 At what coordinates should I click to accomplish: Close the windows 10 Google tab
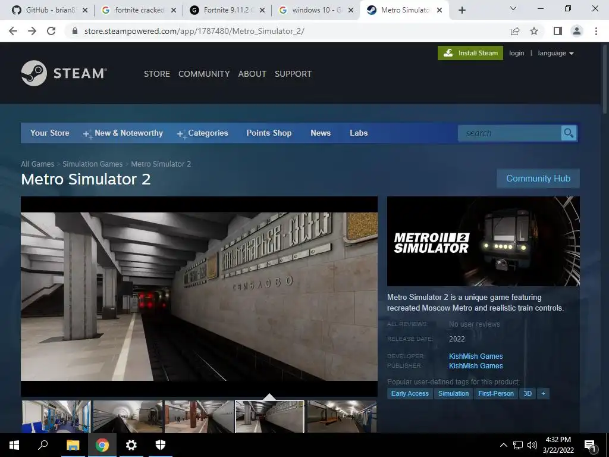click(351, 10)
